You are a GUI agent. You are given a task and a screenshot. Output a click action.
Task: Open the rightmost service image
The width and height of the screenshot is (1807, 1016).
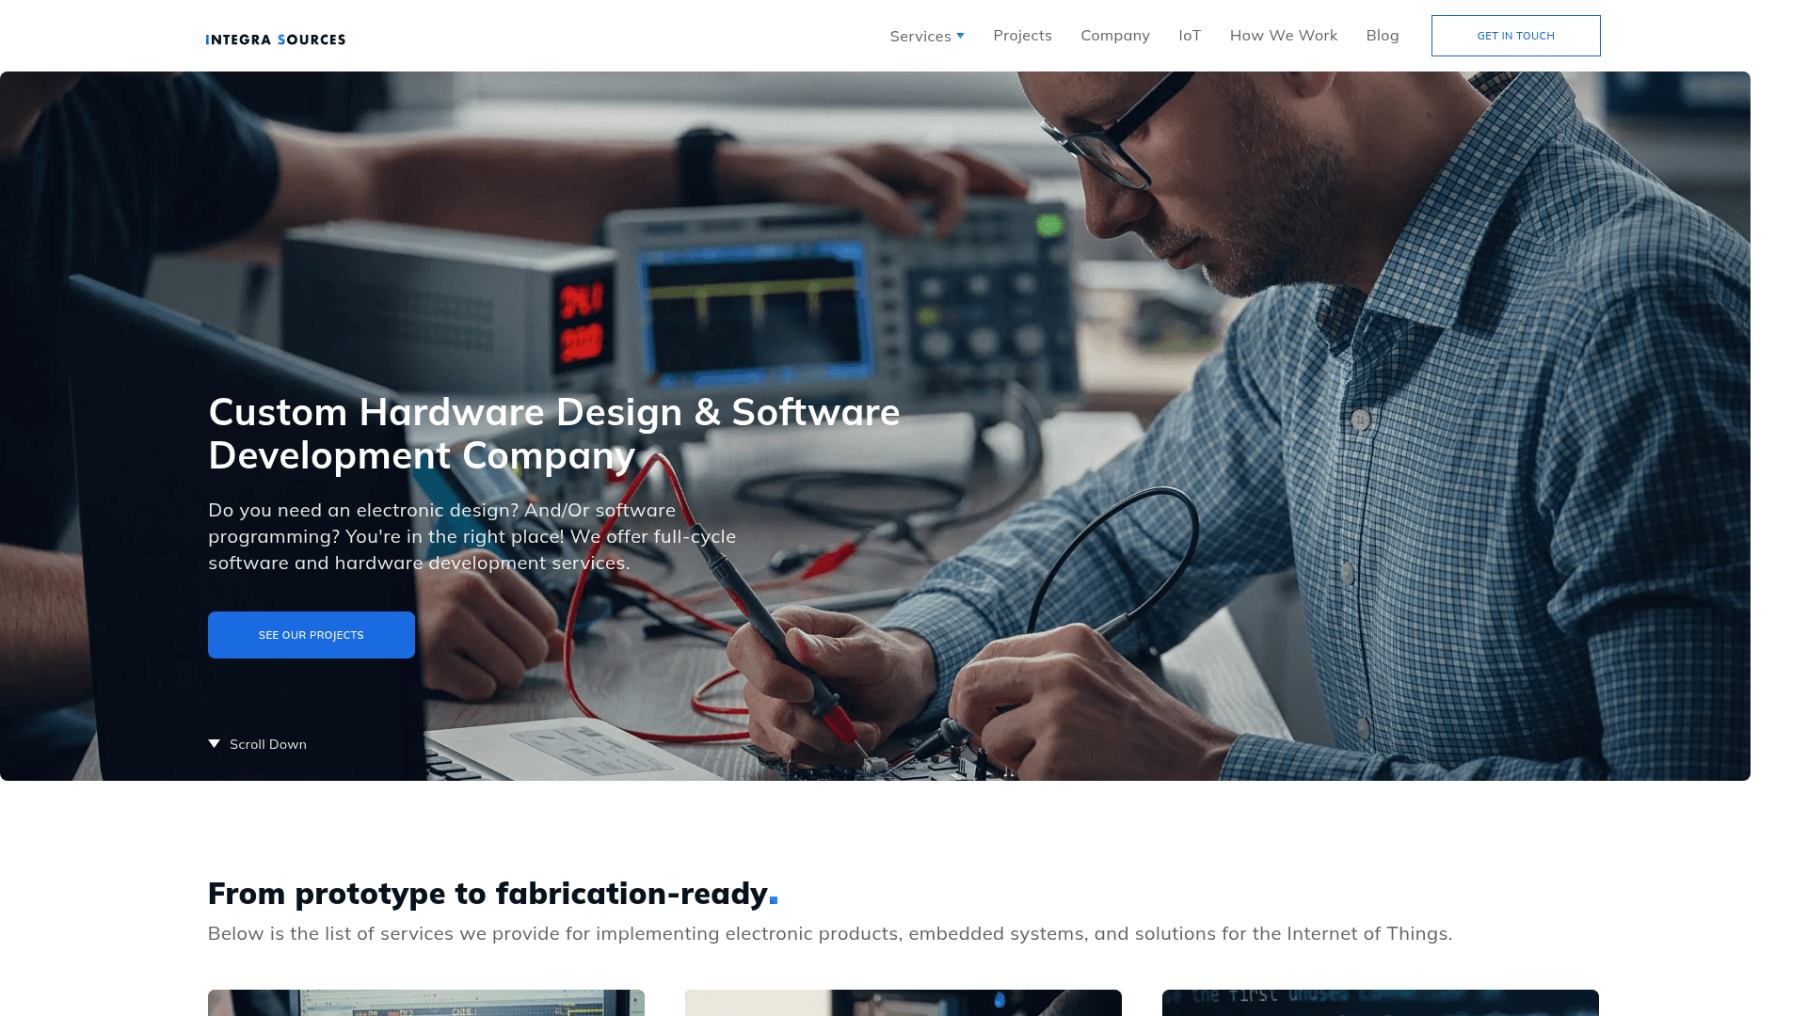point(1380,1003)
